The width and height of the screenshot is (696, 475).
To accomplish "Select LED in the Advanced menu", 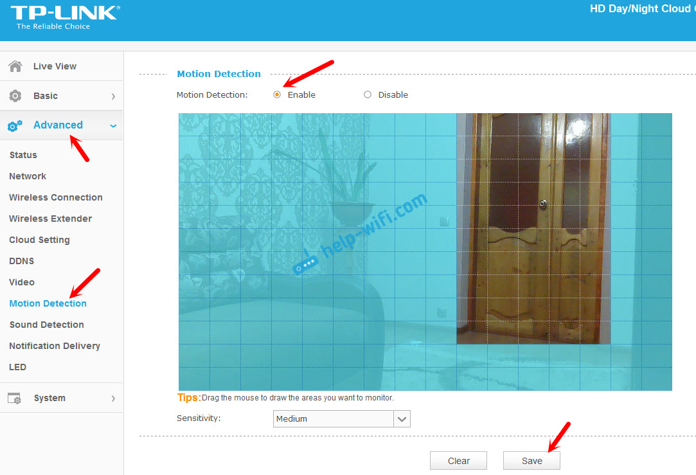I will (x=17, y=367).
